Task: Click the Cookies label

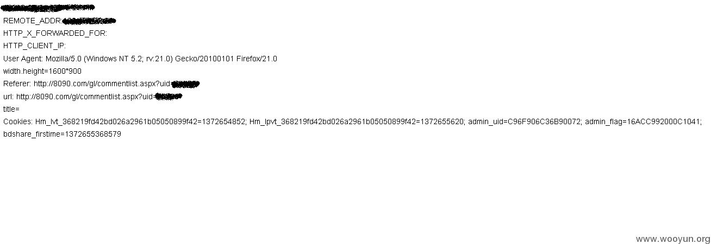Action: 18,121
